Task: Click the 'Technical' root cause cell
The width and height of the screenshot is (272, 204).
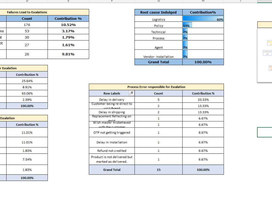Action: click(x=158, y=31)
